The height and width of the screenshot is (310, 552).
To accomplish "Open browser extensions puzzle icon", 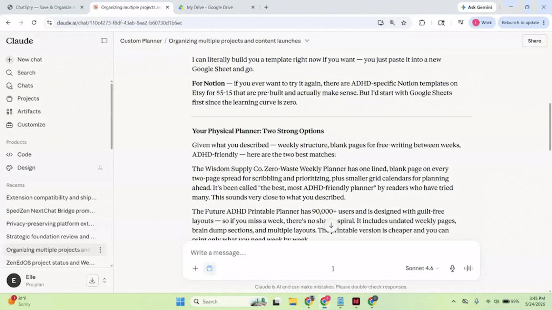I will click(x=422, y=23).
